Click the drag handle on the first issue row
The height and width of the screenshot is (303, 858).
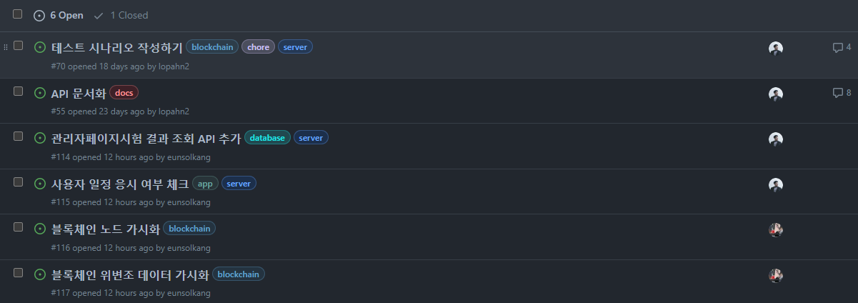[x=6, y=46]
